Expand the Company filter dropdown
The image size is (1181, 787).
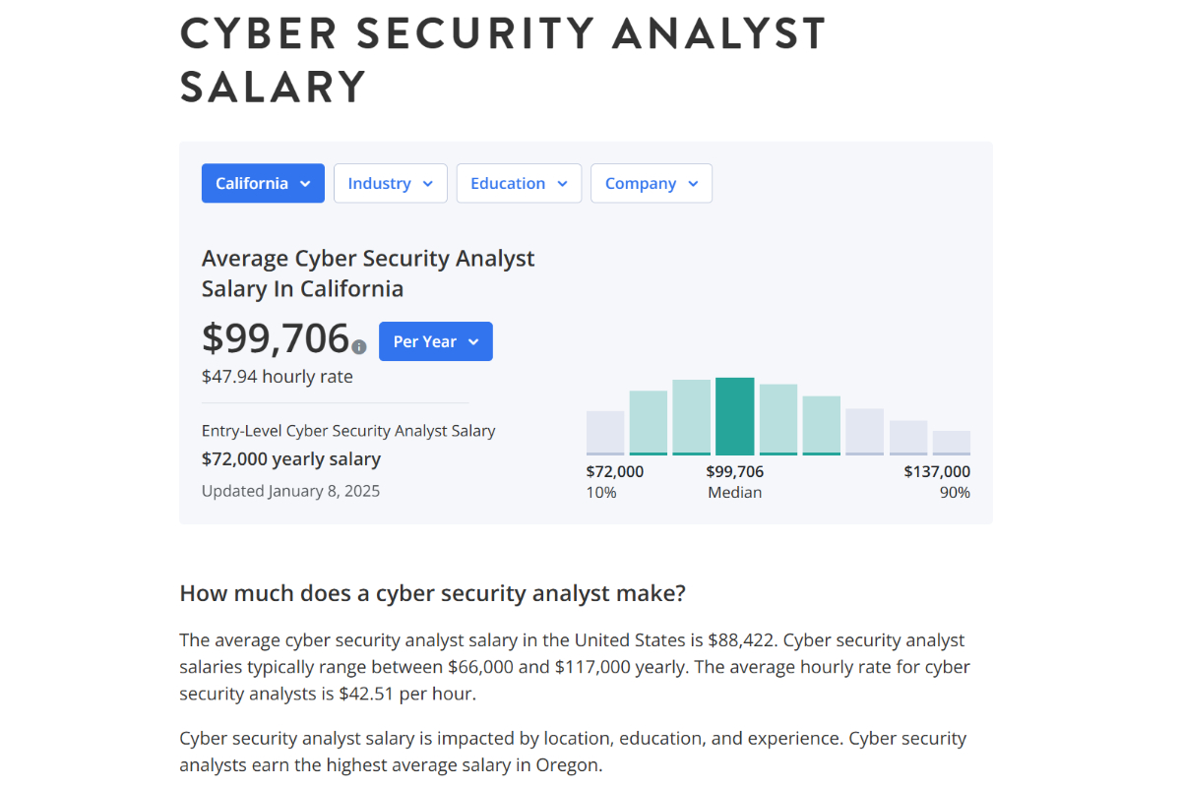(x=651, y=183)
